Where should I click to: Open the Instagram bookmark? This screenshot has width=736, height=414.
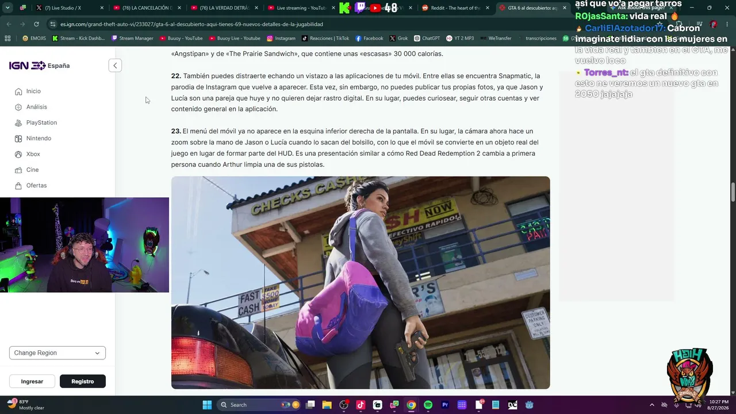pyautogui.click(x=281, y=39)
